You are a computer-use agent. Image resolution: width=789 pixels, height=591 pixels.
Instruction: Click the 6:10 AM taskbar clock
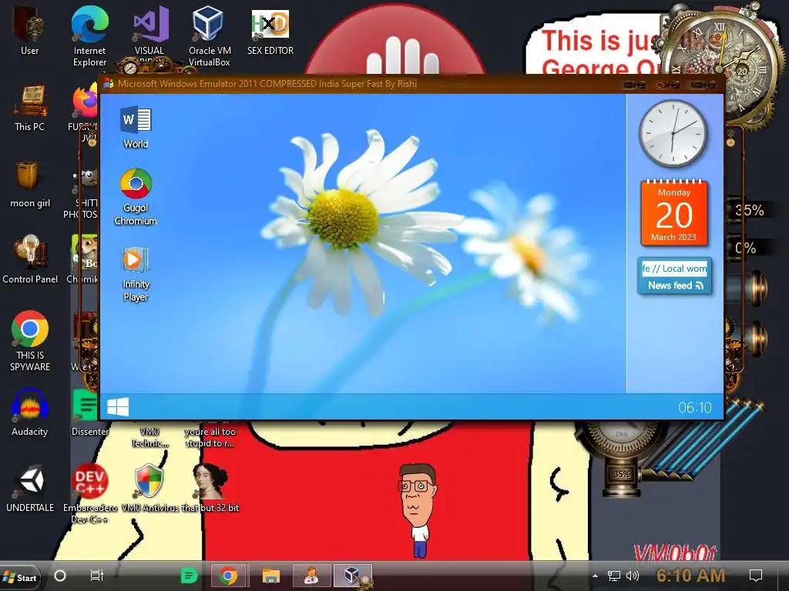691,576
